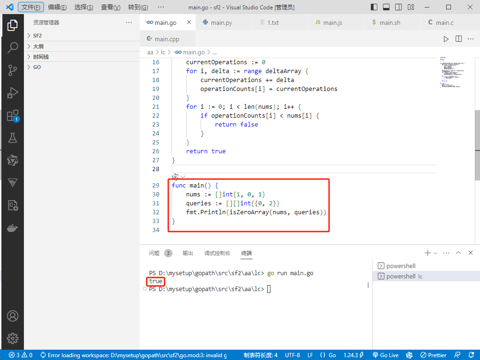Click Go Live status bar button

click(x=385, y=355)
